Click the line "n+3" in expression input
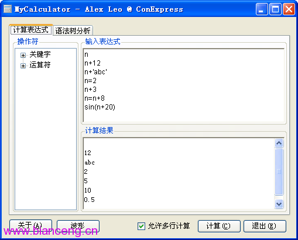 [x=90, y=90]
